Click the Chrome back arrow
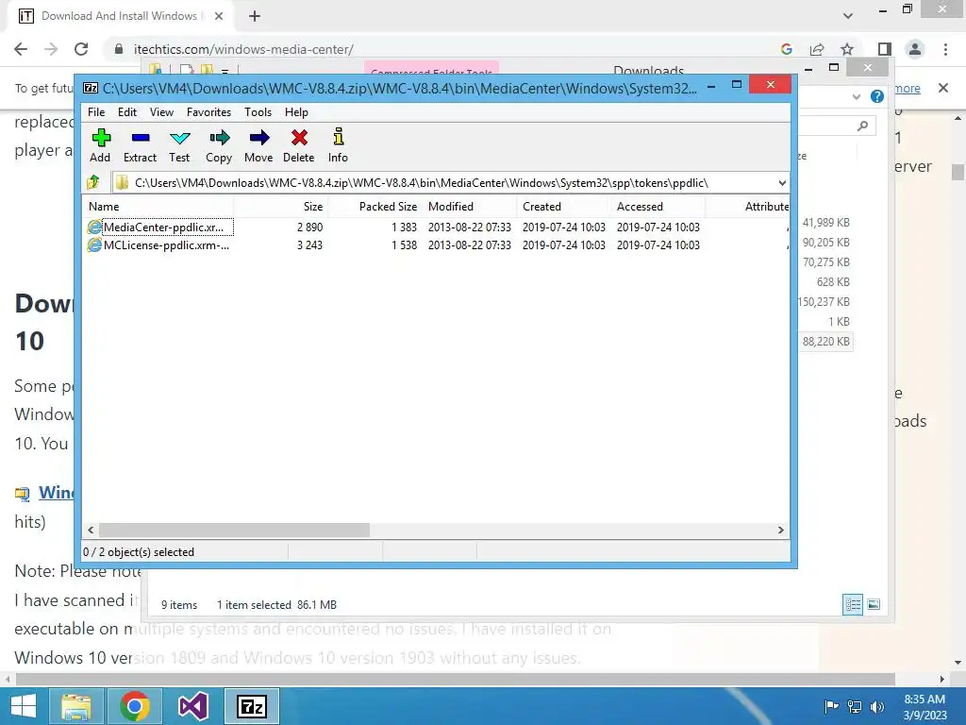The image size is (966, 725). 21,49
